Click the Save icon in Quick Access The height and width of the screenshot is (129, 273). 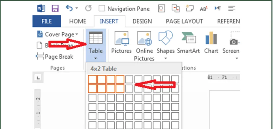coord(55,8)
